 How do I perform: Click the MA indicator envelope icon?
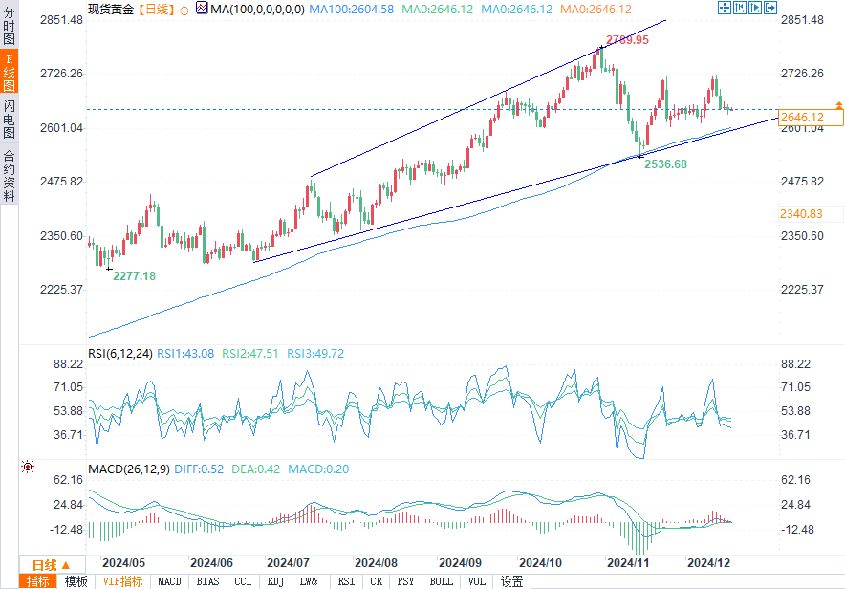pyautogui.click(x=202, y=9)
